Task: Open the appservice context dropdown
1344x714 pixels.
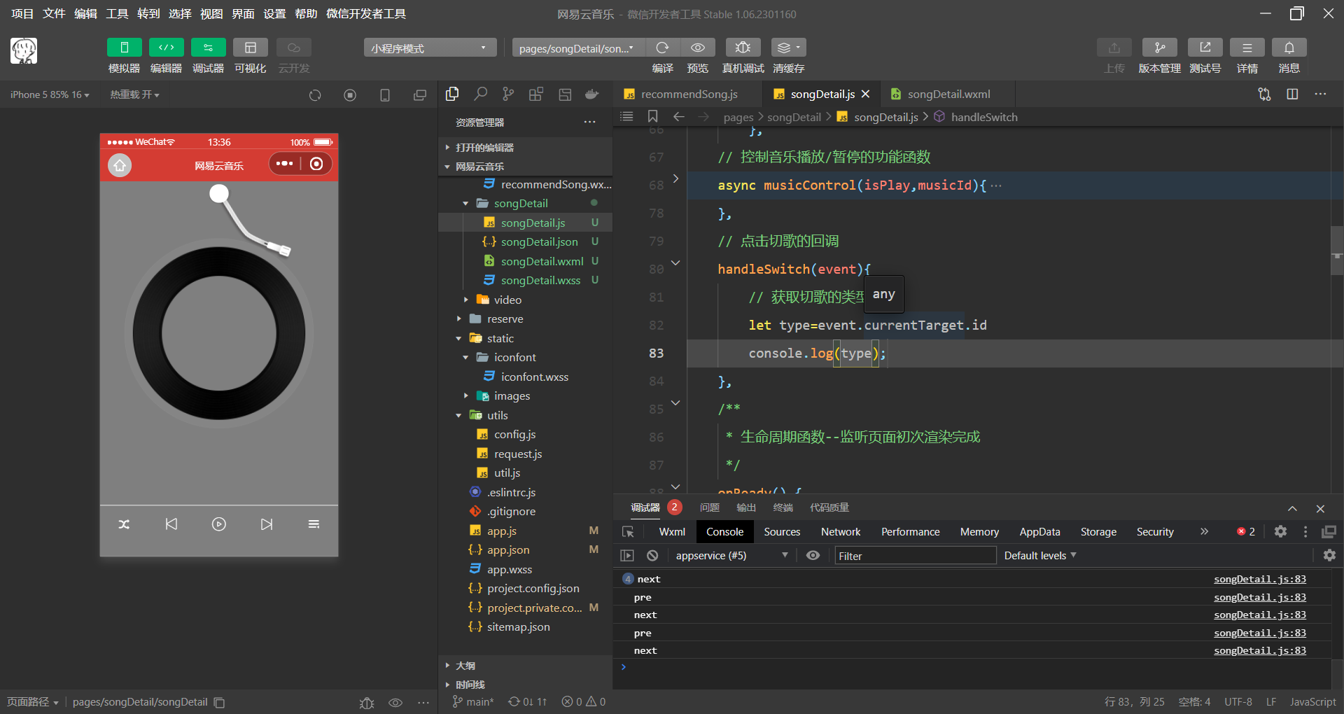Action: tap(731, 556)
